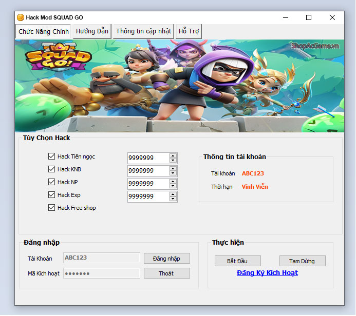
Task: Switch to Chức Năng Chính tab
Action: (43, 31)
